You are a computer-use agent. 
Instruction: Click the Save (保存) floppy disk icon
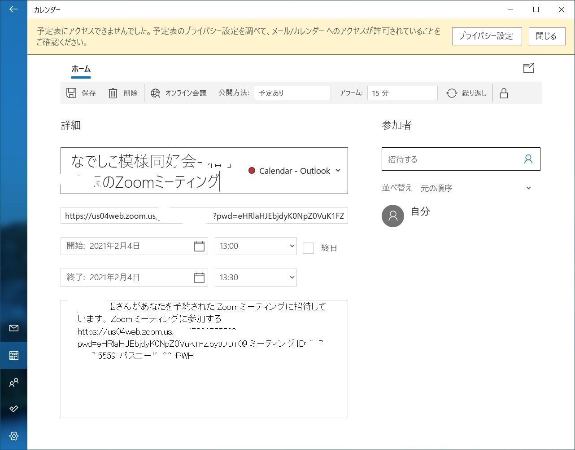pos(71,93)
